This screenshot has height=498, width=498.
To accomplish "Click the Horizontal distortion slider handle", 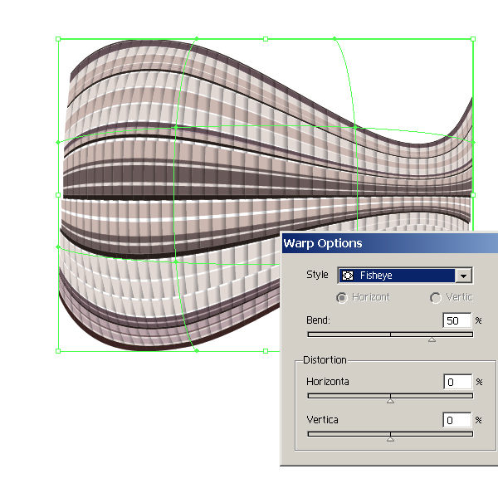I will pos(390,401).
